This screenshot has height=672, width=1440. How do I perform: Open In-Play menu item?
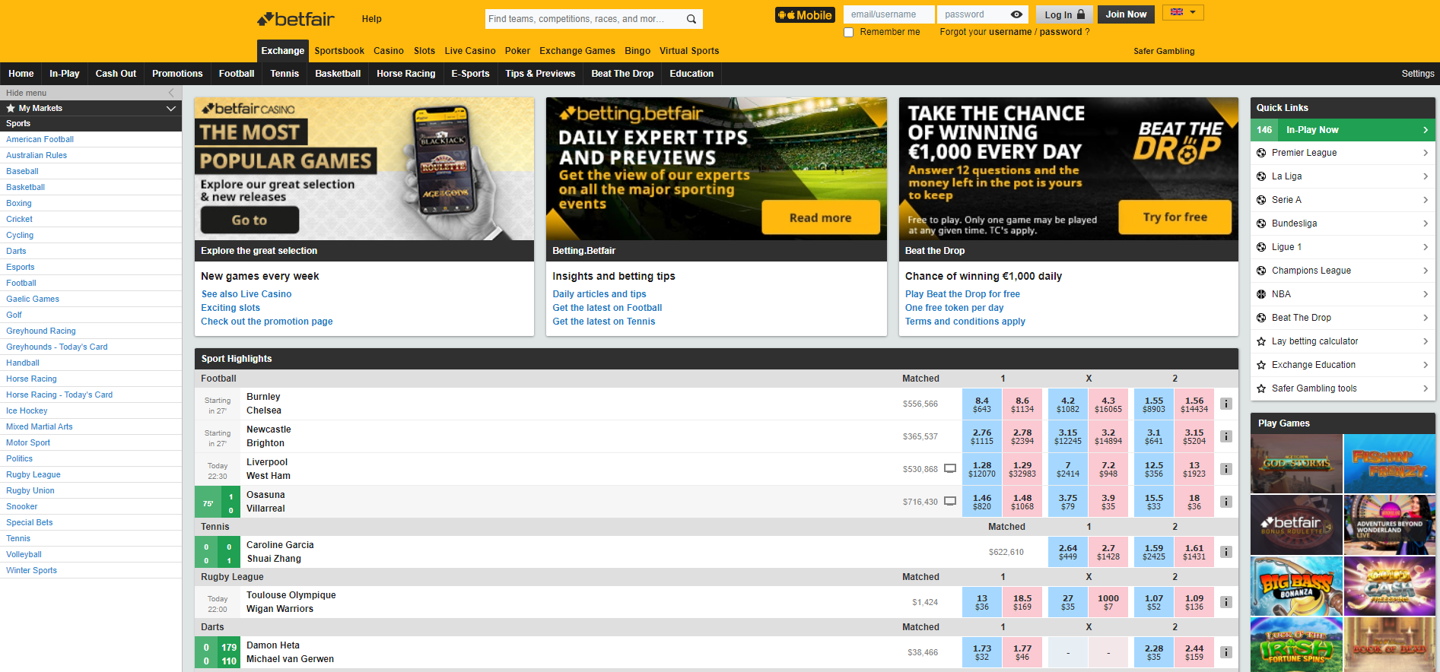[x=65, y=74]
